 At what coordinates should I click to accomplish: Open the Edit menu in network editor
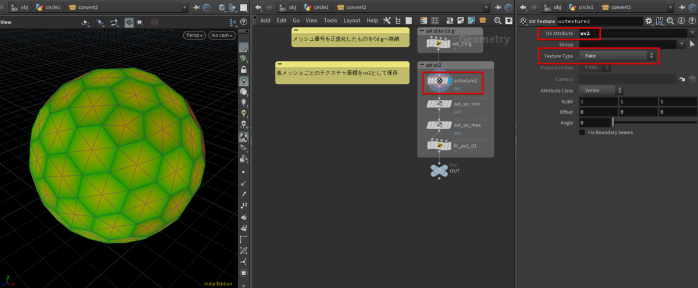coord(282,20)
